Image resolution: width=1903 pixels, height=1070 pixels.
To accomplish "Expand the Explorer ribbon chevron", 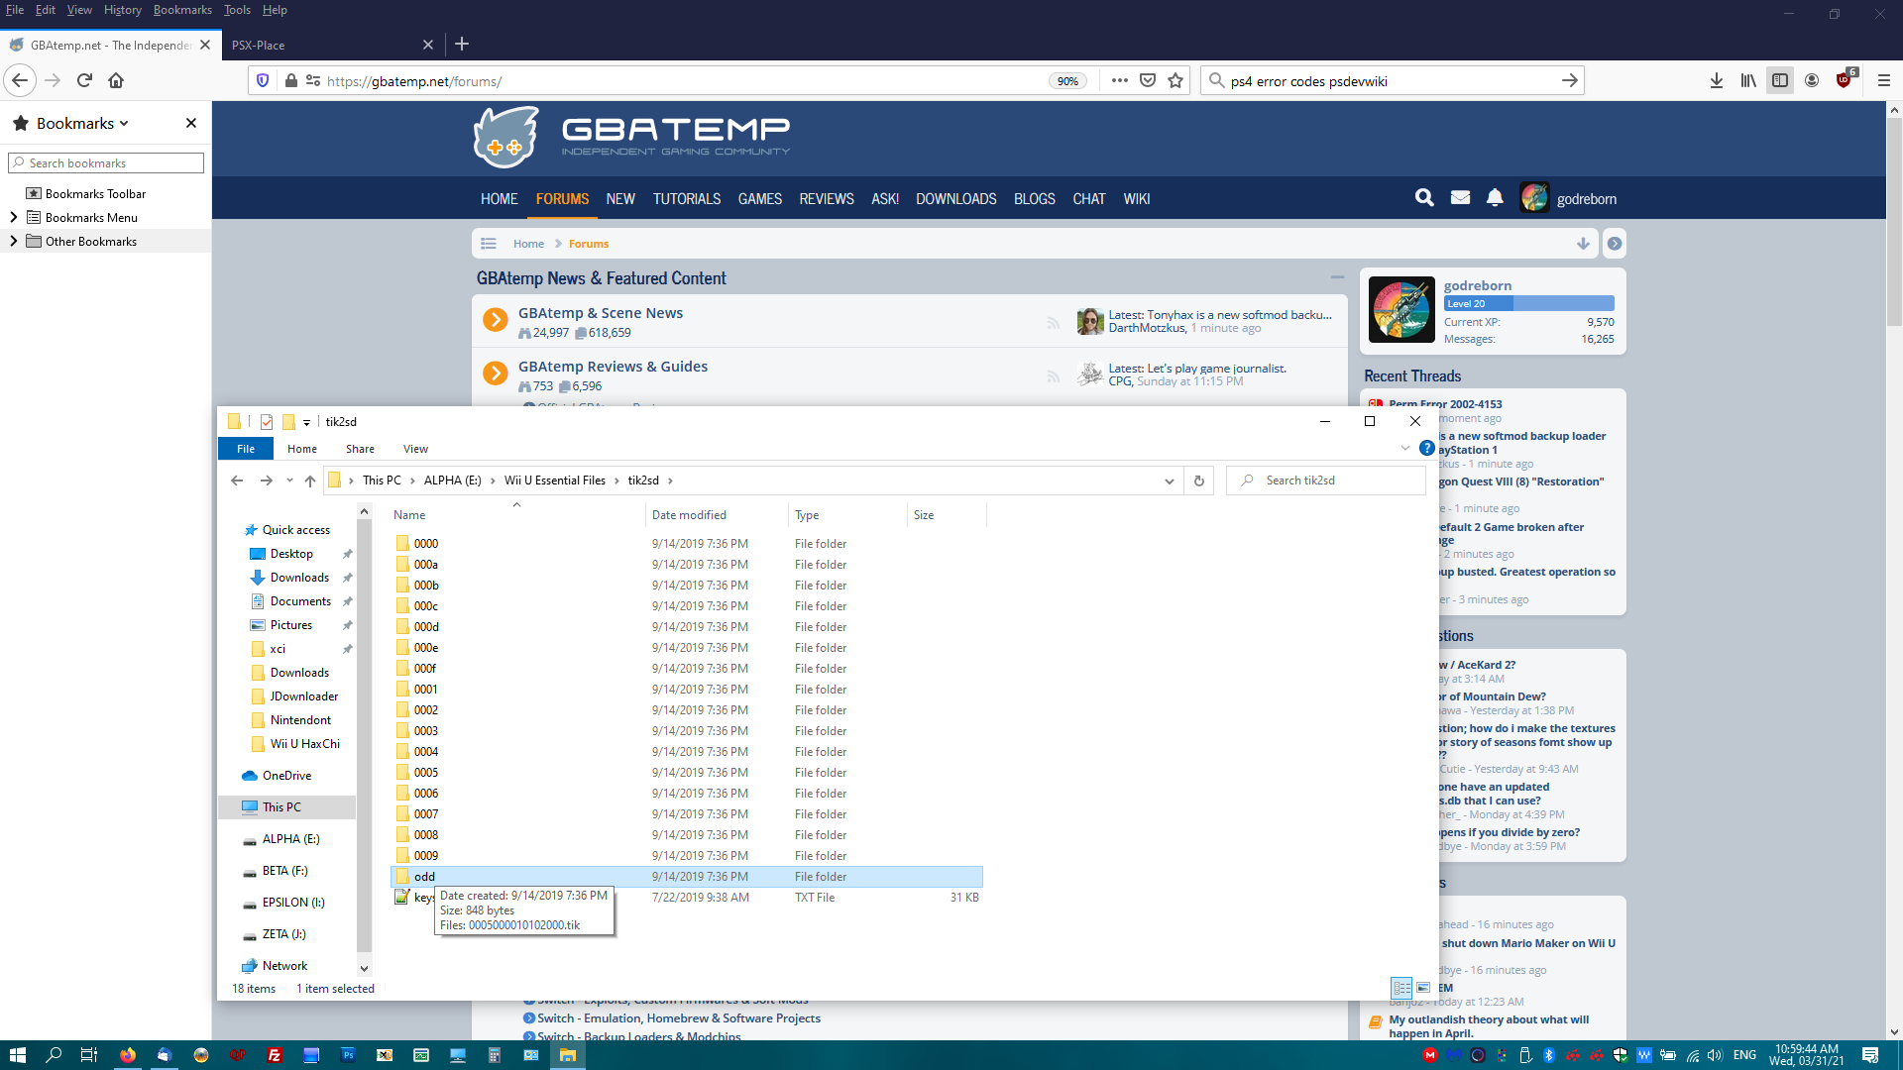I will coord(1404,448).
